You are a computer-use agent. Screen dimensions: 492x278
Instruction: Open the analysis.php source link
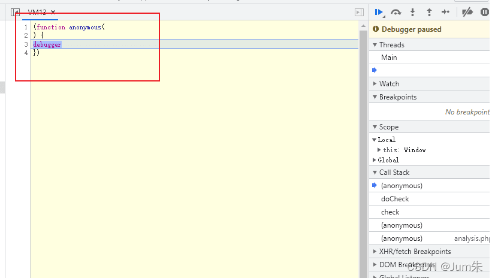coord(472,238)
